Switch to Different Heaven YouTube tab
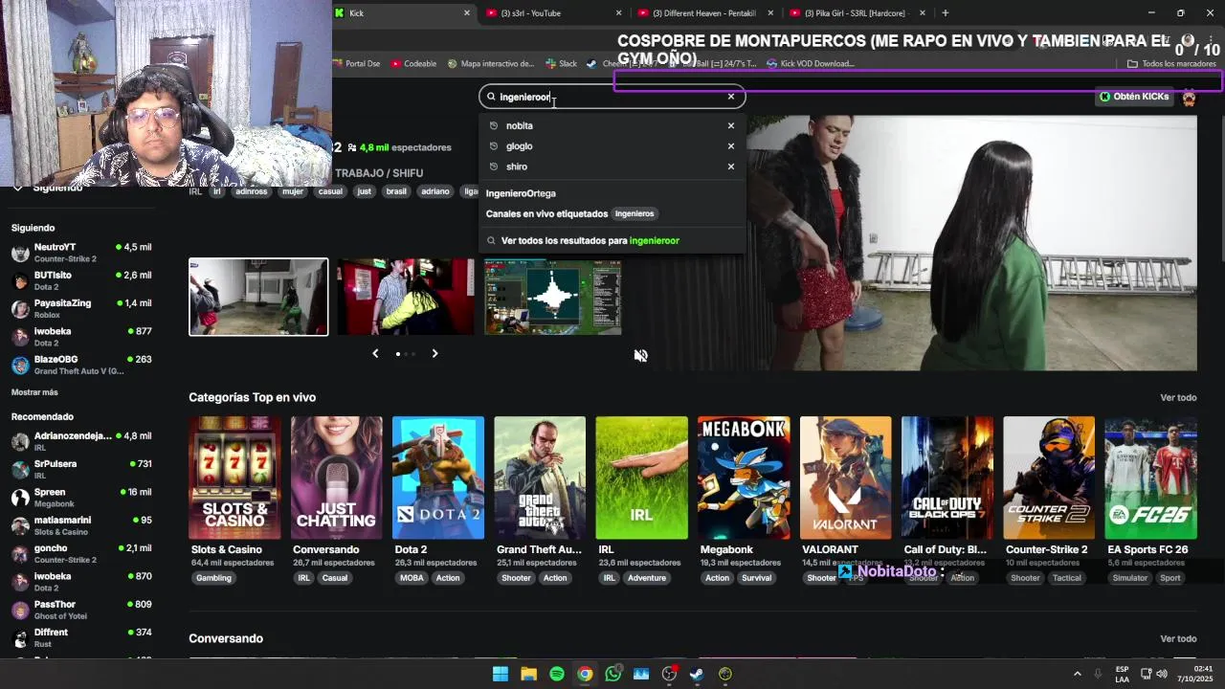Image resolution: width=1225 pixels, height=689 pixels. pos(703,13)
